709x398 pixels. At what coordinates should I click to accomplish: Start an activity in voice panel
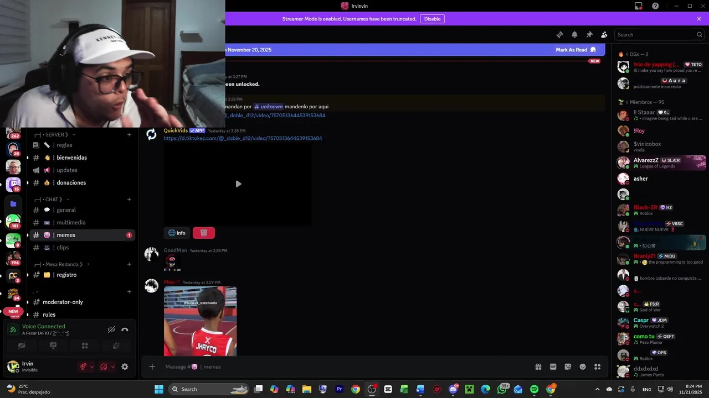click(x=85, y=346)
